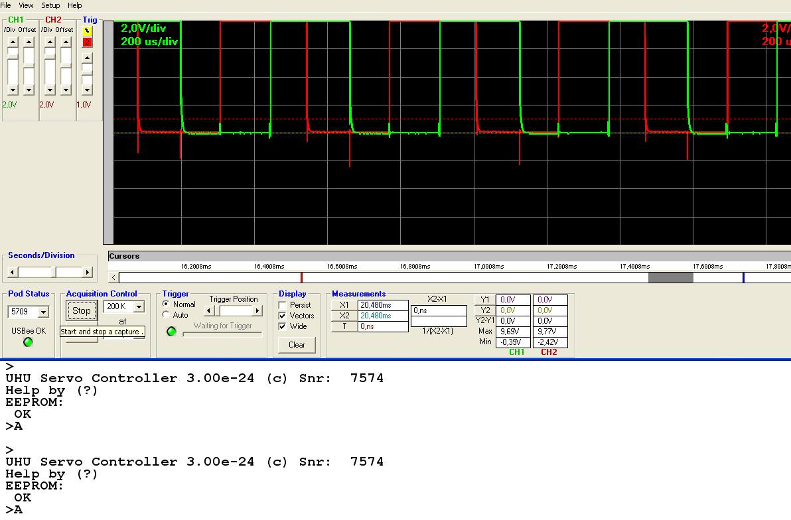
Task: Open the View menu
Action: (26, 5)
